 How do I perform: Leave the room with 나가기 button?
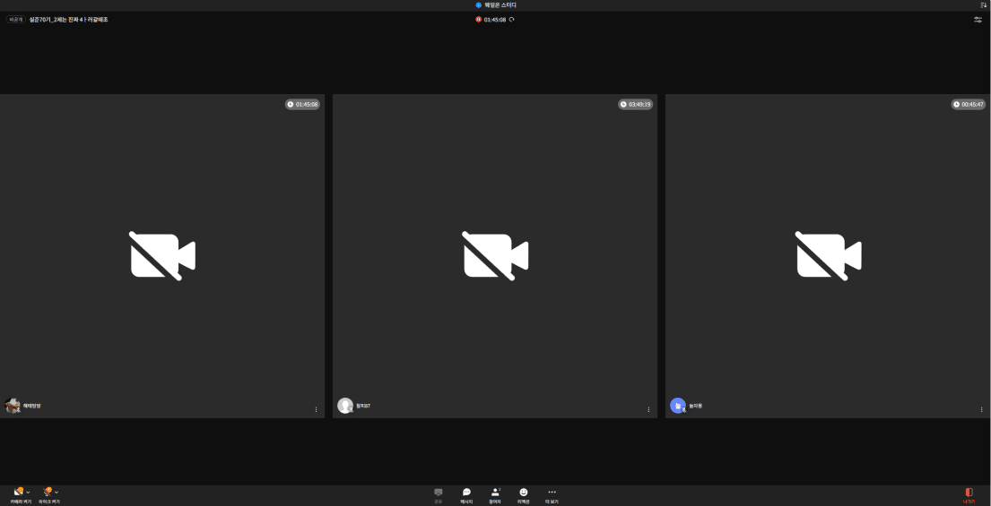coord(969,495)
